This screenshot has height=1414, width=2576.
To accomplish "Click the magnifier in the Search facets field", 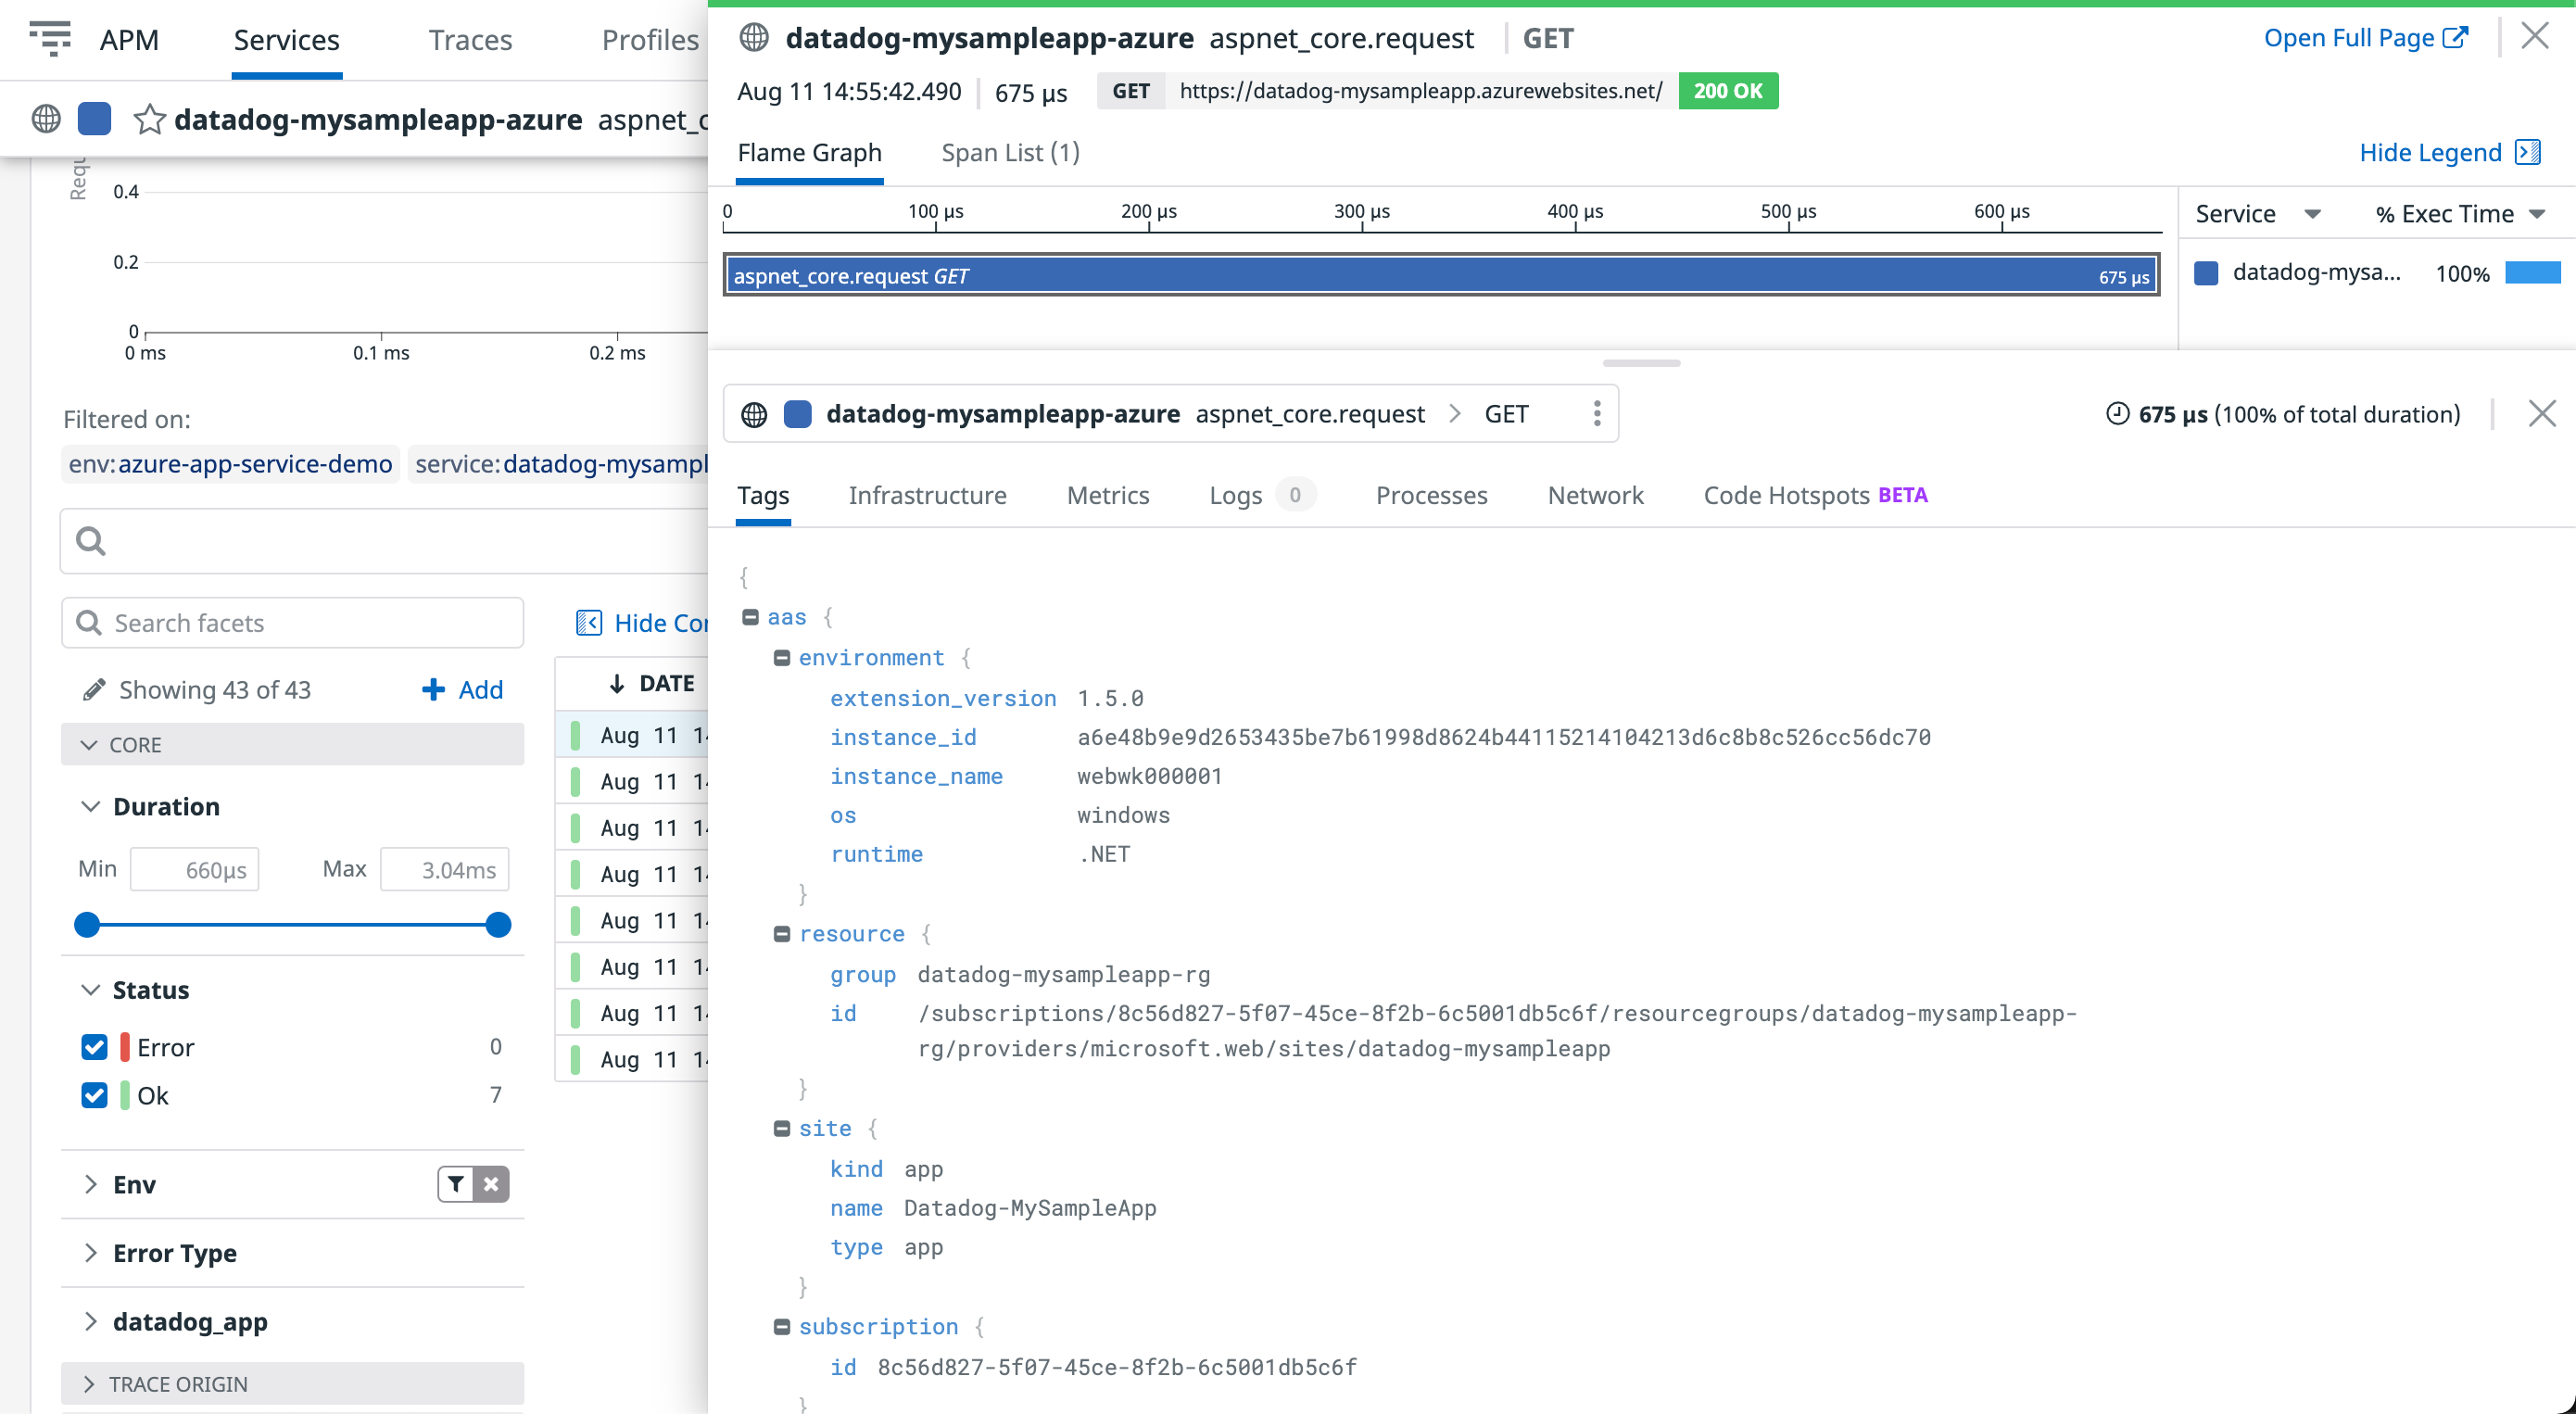I will (91, 622).
